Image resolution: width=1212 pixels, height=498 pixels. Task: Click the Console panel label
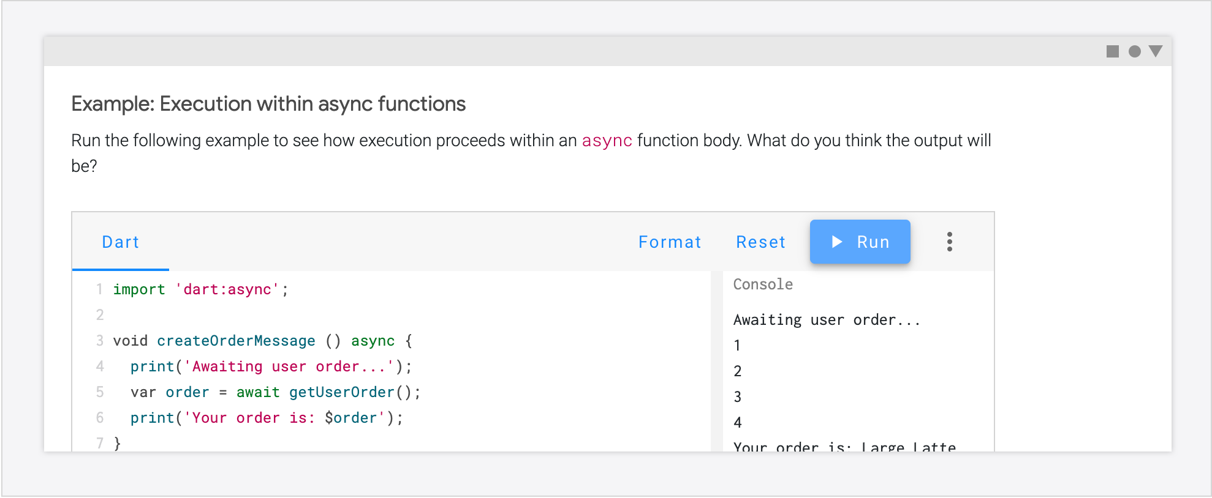coord(763,284)
